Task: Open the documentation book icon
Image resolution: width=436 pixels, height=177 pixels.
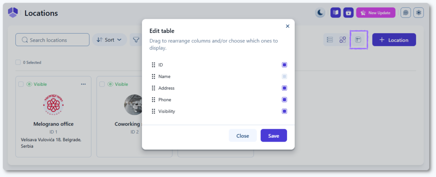Action: coord(336,13)
